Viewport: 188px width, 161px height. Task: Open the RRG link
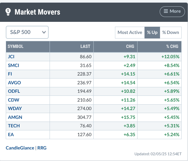pos(42,148)
